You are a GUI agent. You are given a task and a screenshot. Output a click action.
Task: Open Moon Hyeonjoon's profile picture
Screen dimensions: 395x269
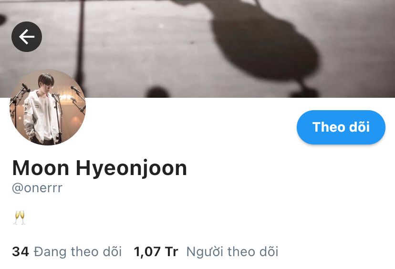(x=48, y=107)
